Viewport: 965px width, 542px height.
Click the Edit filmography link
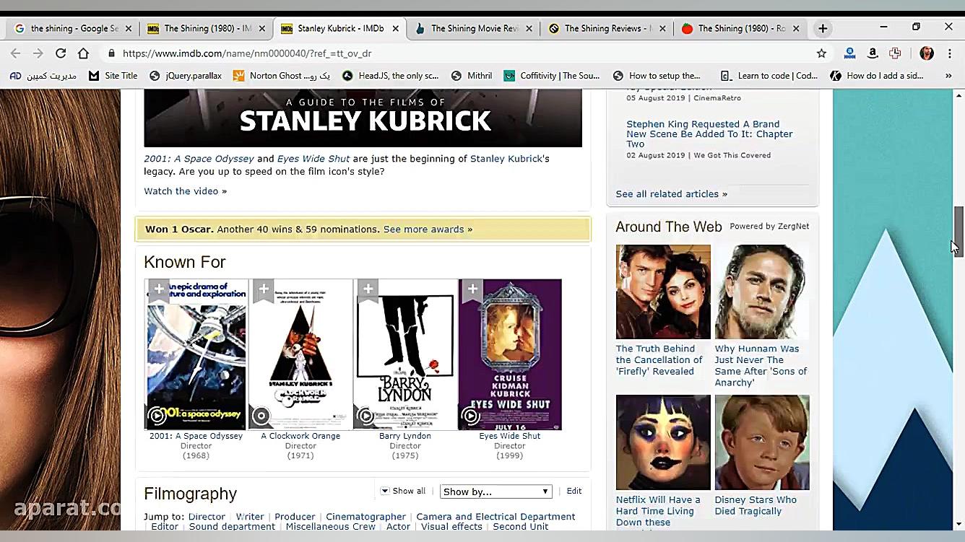point(574,491)
